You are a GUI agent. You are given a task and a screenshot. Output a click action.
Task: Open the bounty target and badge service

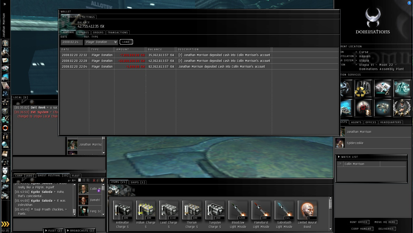363,108
